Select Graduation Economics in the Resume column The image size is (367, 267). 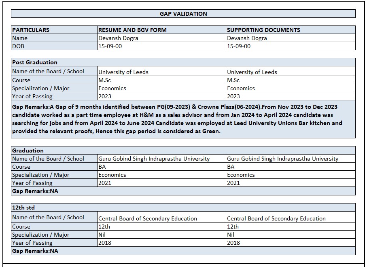[112, 175]
